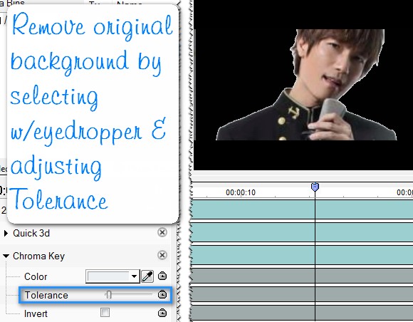Enable the Invert checkbox
Image resolution: width=413 pixels, height=322 pixels.
[105, 313]
